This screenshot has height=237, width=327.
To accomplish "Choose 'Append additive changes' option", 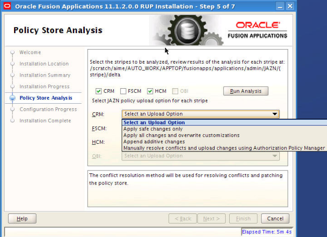I will click(224, 142).
